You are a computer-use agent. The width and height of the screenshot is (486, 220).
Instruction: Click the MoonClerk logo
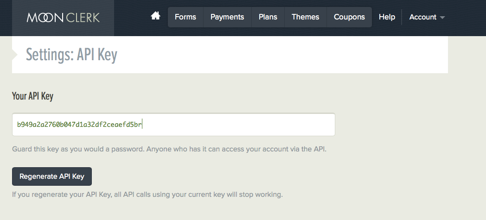coord(63,17)
